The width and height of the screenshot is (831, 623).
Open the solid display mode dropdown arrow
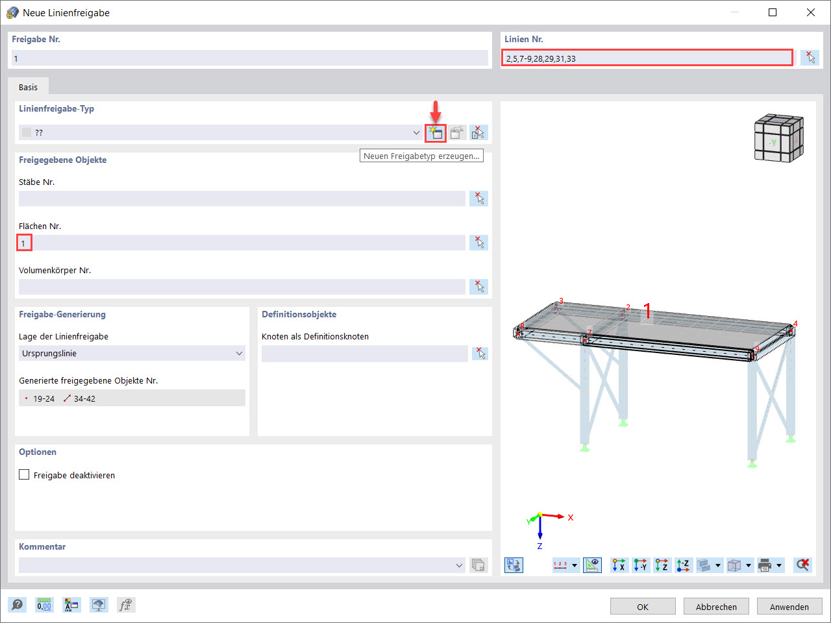(x=718, y=566)
